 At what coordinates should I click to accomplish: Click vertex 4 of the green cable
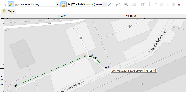pos(106,68)
